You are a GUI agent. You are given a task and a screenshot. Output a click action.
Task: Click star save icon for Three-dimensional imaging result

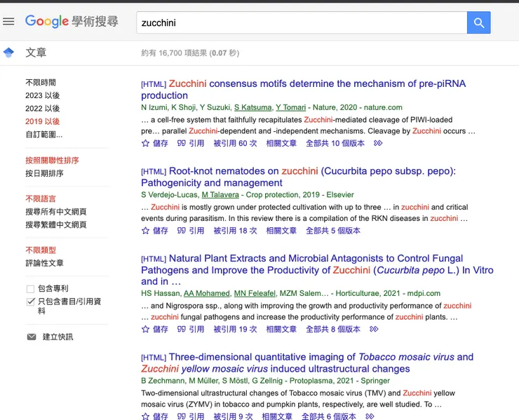145,416
